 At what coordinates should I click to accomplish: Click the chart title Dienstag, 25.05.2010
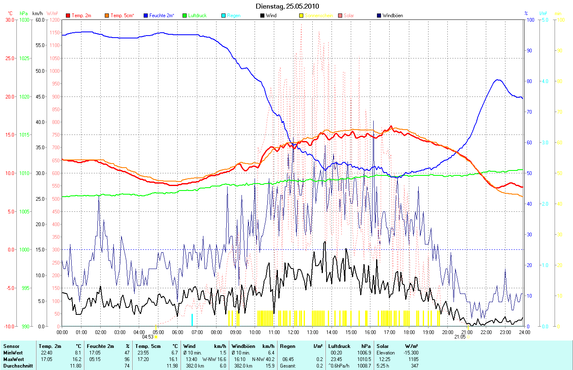(287, 6)
